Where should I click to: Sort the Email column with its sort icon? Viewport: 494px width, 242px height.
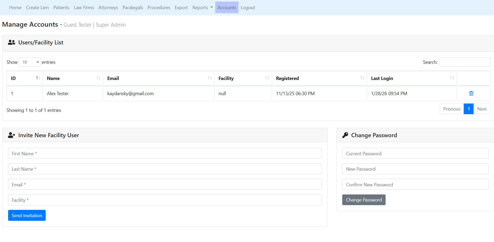(x=209, y=78)
